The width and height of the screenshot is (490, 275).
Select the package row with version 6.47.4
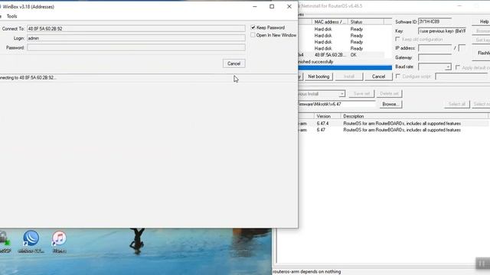pyautogui.click(x=393, y=124)
